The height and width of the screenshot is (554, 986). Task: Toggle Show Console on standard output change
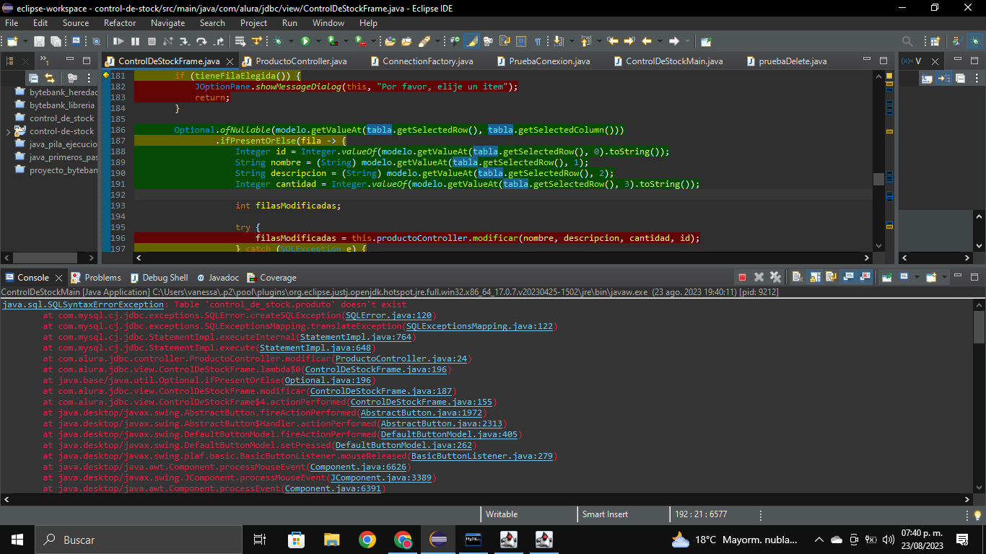click(849, 277)
